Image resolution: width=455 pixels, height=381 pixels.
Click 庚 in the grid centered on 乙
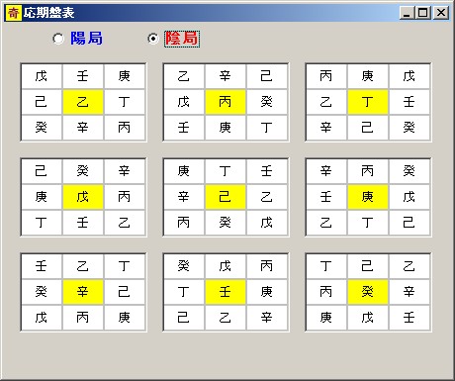(x=125, y=76)
